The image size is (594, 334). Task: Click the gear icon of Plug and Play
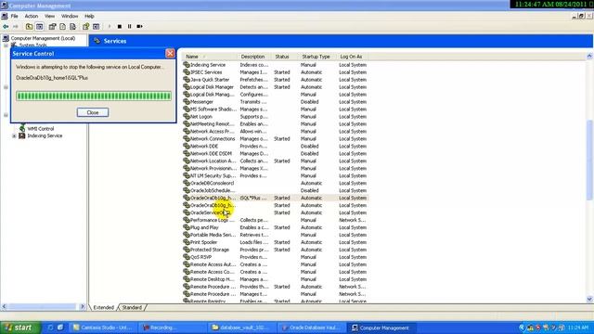click(187, 227)
